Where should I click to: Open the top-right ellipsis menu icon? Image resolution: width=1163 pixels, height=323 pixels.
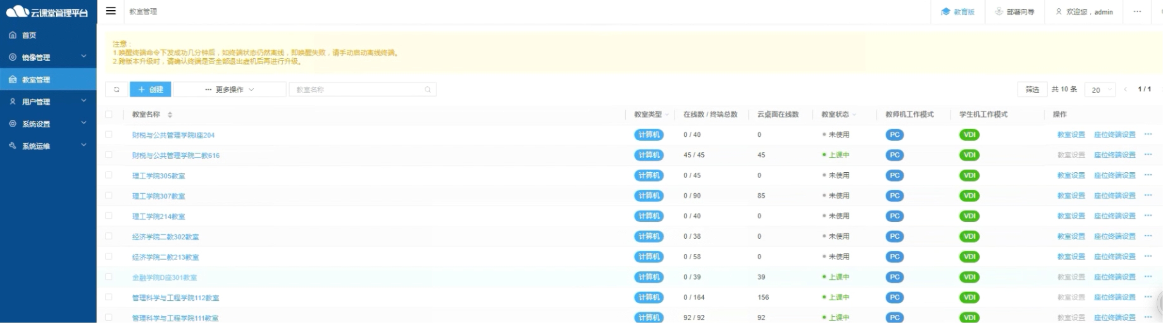[x=1137, y=12]
